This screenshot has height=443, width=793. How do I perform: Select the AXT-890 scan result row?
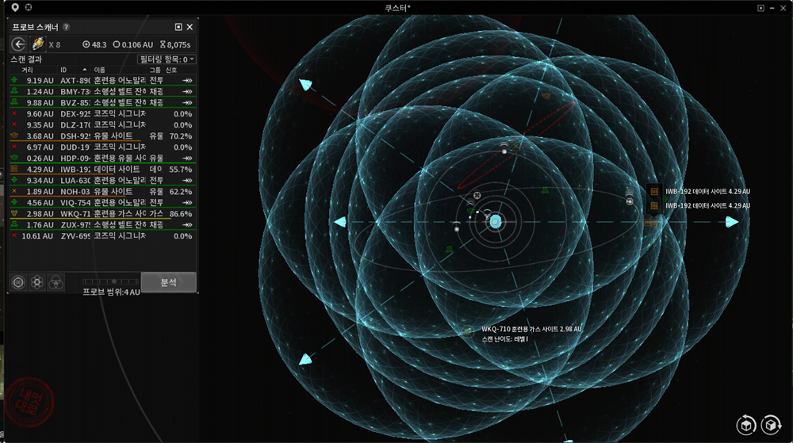[102, 80]
